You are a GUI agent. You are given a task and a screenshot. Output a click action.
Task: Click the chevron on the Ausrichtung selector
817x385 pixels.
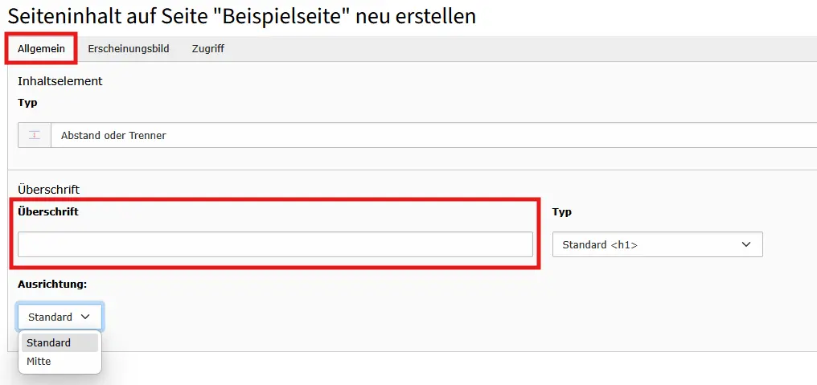tap(85, 317)
